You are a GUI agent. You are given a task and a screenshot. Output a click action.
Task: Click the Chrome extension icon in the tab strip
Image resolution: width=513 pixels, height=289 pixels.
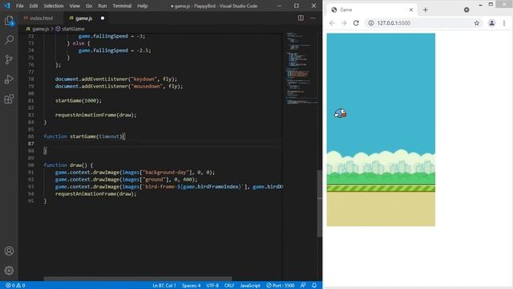coord(467,10)
